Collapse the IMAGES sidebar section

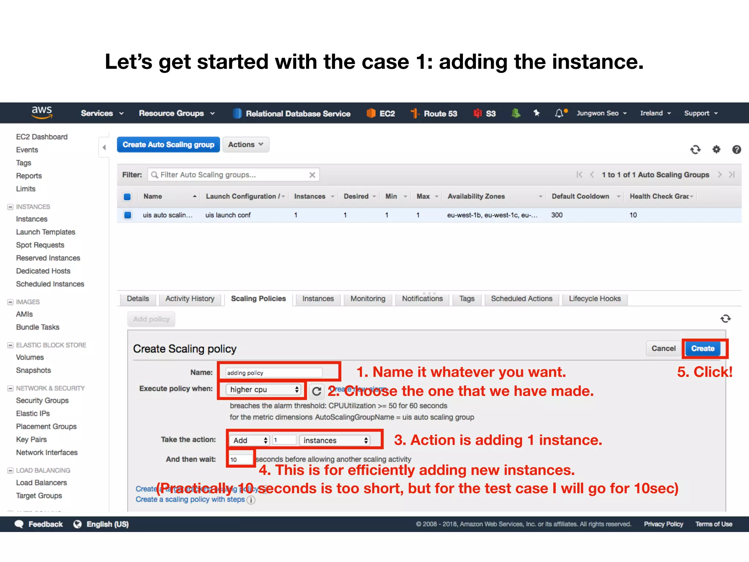[10, 302]
